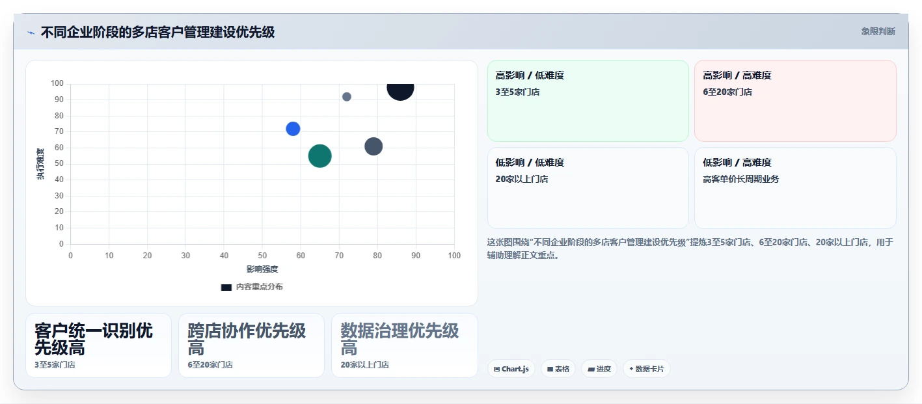Click the 内容重点分布 legend label

259,287
